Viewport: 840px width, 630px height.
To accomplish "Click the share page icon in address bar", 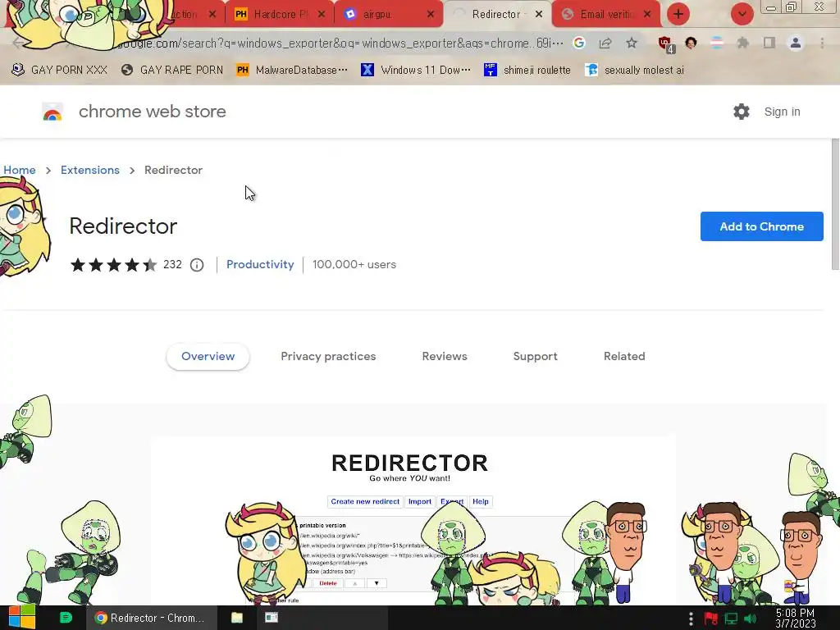I will click(605, 43).
